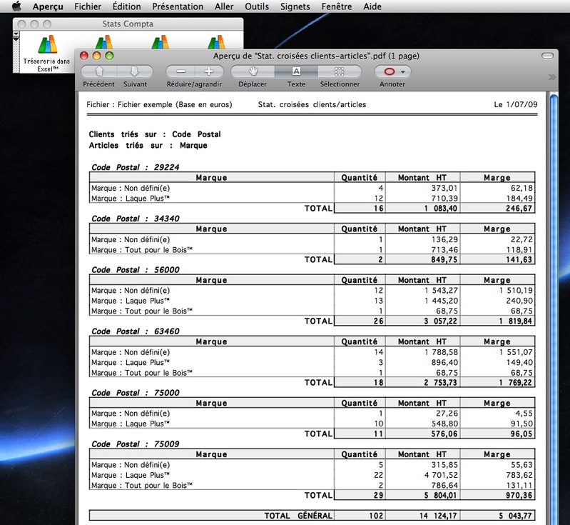This screenshot has width=570, height=525.
Task: Click the toolbar toggle pill button in Aperçu
Action: tap(547, 56)
